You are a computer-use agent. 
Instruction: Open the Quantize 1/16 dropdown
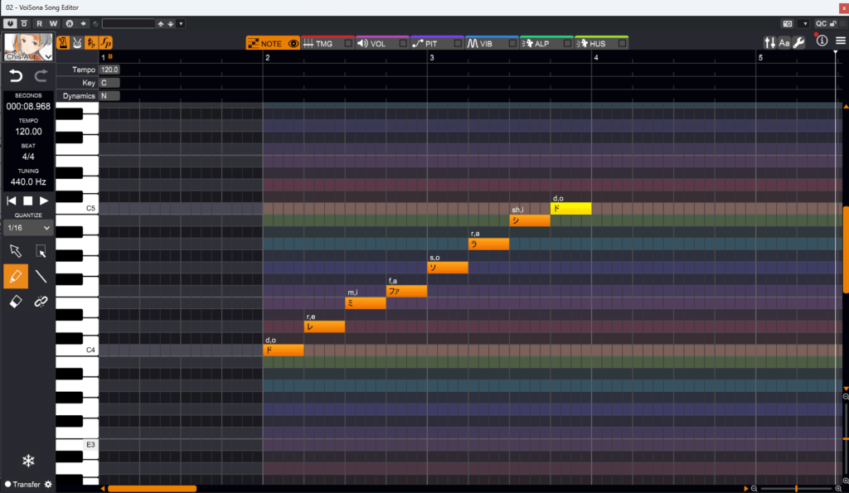(x=28, y=228)
